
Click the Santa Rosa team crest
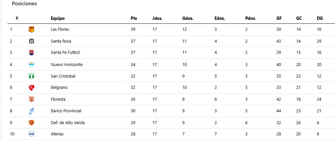coord(31,41)
